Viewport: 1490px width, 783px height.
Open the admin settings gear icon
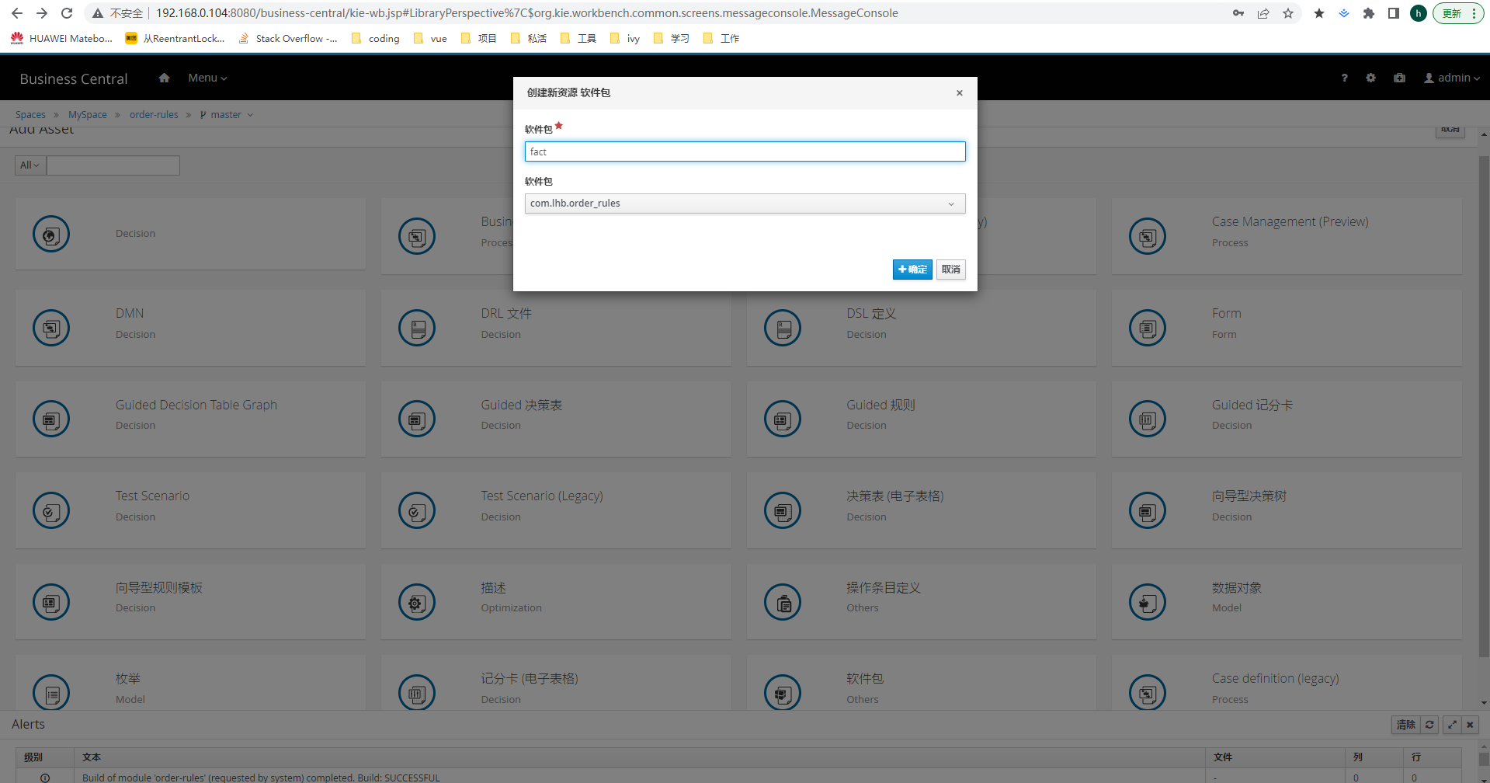pos(1370,78)
